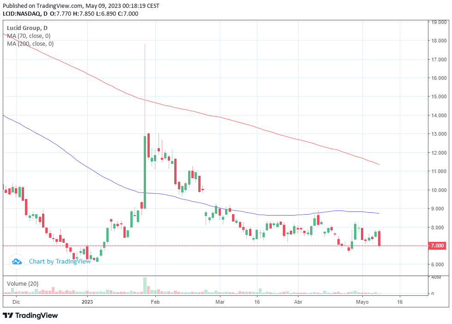Image resolution: width=452 pixels, height=324 pixels.
Task: Click the Volume (20) indicator label
Action: 23,283
